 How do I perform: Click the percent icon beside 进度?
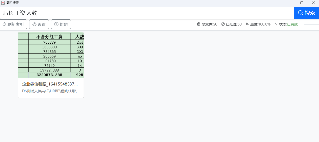pyautogui.click(x=247, y=24)
